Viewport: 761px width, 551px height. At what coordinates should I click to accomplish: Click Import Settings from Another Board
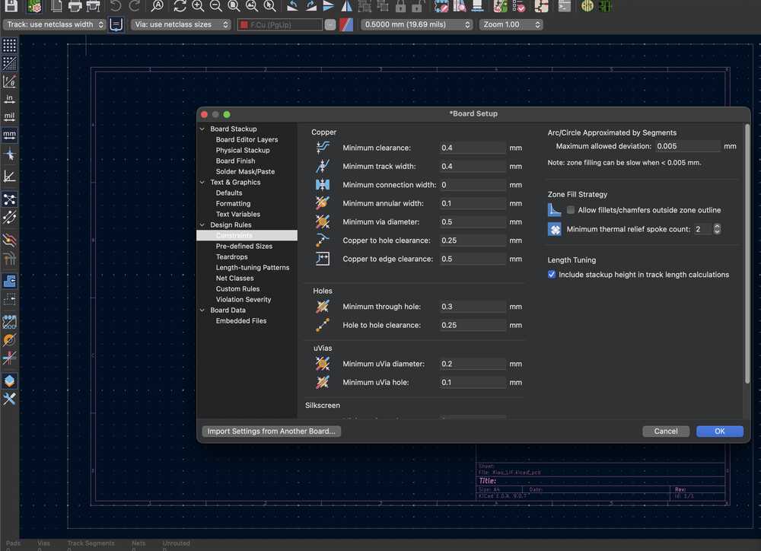(x=270, y=431)
